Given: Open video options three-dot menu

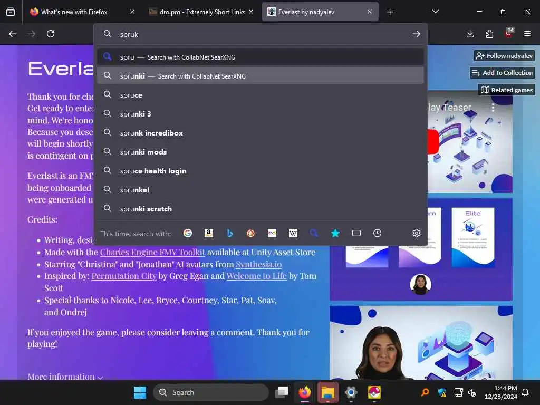Looking at the screenshot, I should [493, 108].
